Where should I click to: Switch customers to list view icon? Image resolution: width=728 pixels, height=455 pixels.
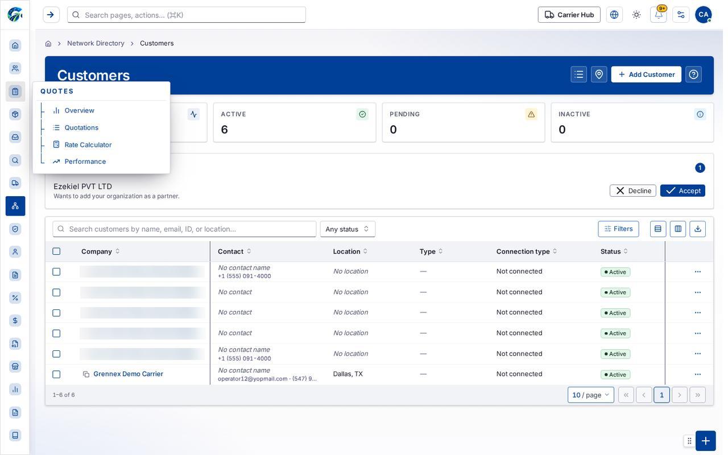[x=579, y=75]
